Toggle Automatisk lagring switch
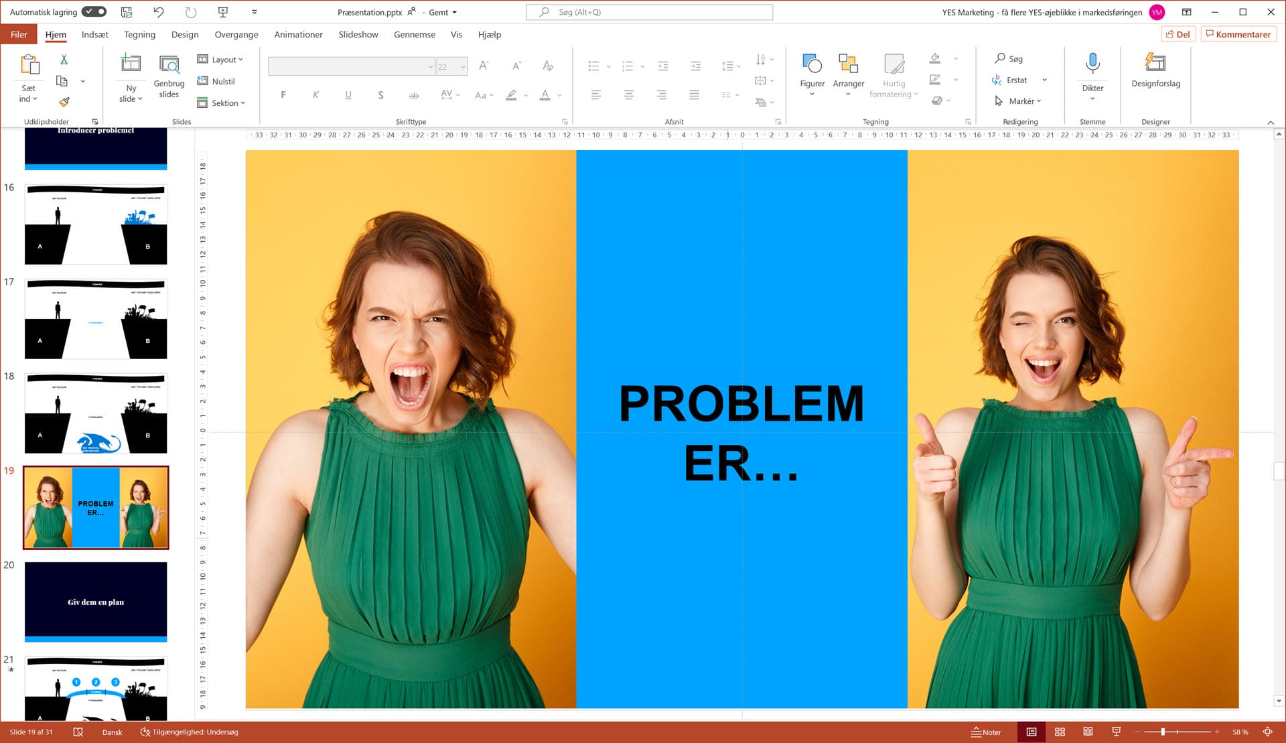 pyautogui.click(x=94, y=12)
